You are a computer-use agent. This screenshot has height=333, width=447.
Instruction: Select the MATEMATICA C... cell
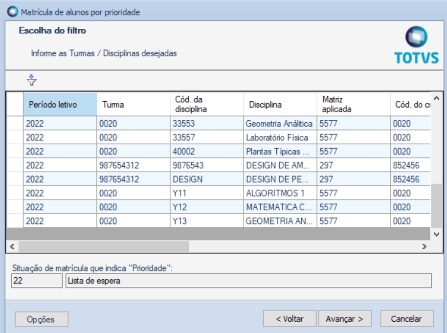[280, 207]
